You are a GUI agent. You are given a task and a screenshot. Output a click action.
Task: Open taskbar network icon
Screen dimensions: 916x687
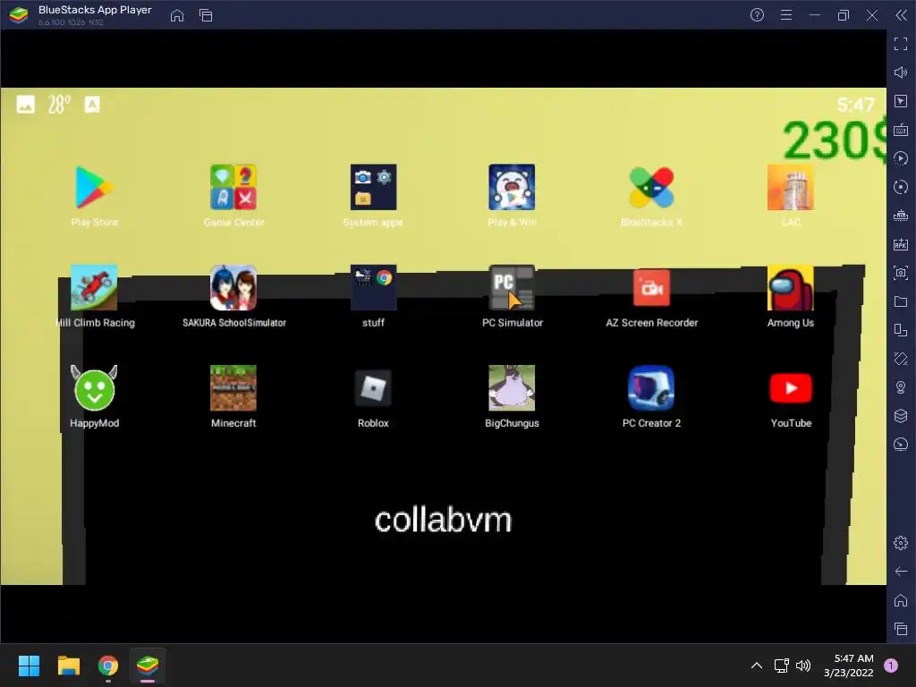click(x=781, y=666)
